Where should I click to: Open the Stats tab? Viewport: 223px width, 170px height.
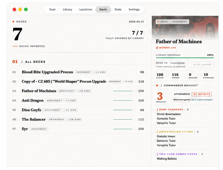coord(118,9)
